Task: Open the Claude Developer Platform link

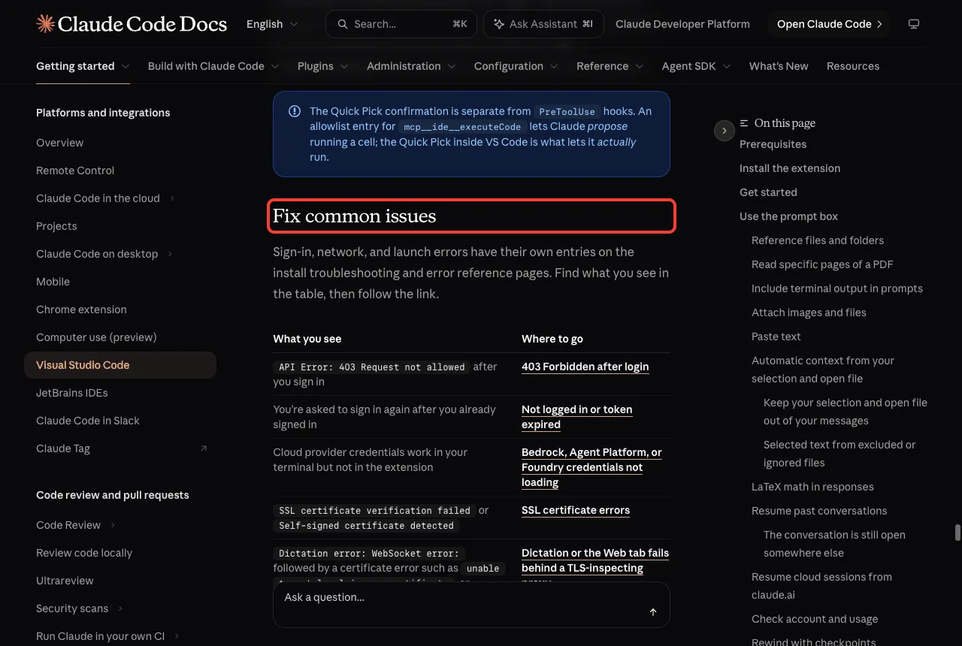Action: point(682,24)
